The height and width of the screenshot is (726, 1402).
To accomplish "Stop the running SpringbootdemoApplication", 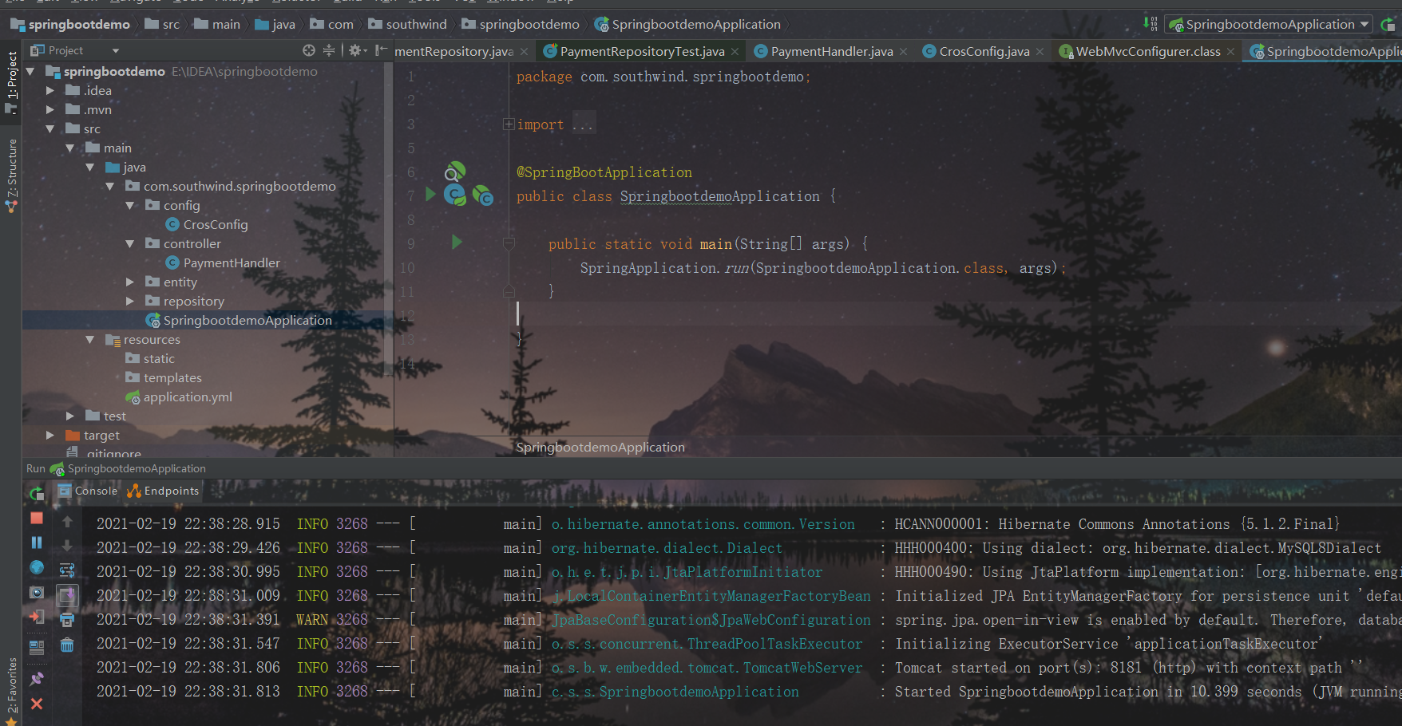I will click(x=36, y=519).
